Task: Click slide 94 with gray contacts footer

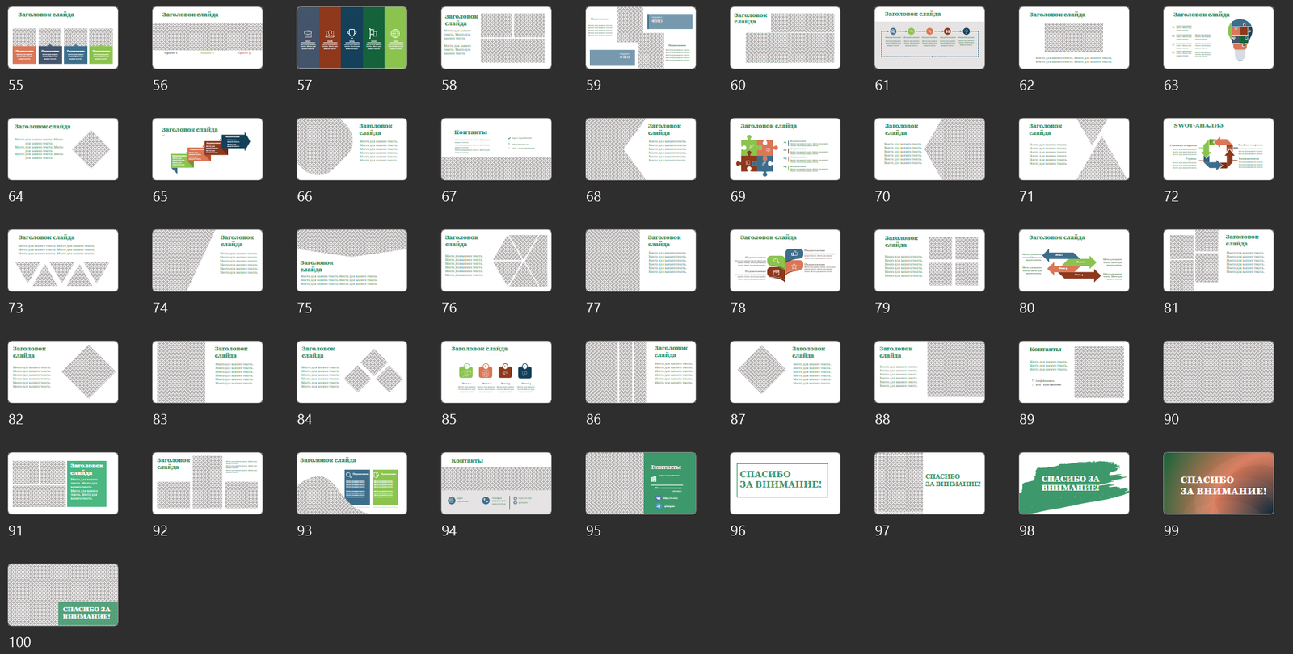Action: 496,483
